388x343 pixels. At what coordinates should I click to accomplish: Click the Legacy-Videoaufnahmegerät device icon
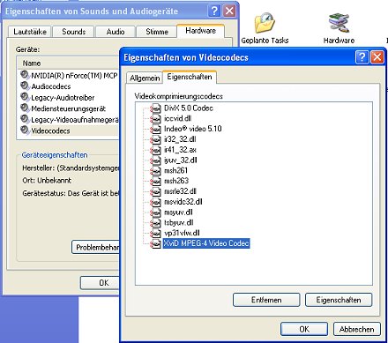(25, 119)
